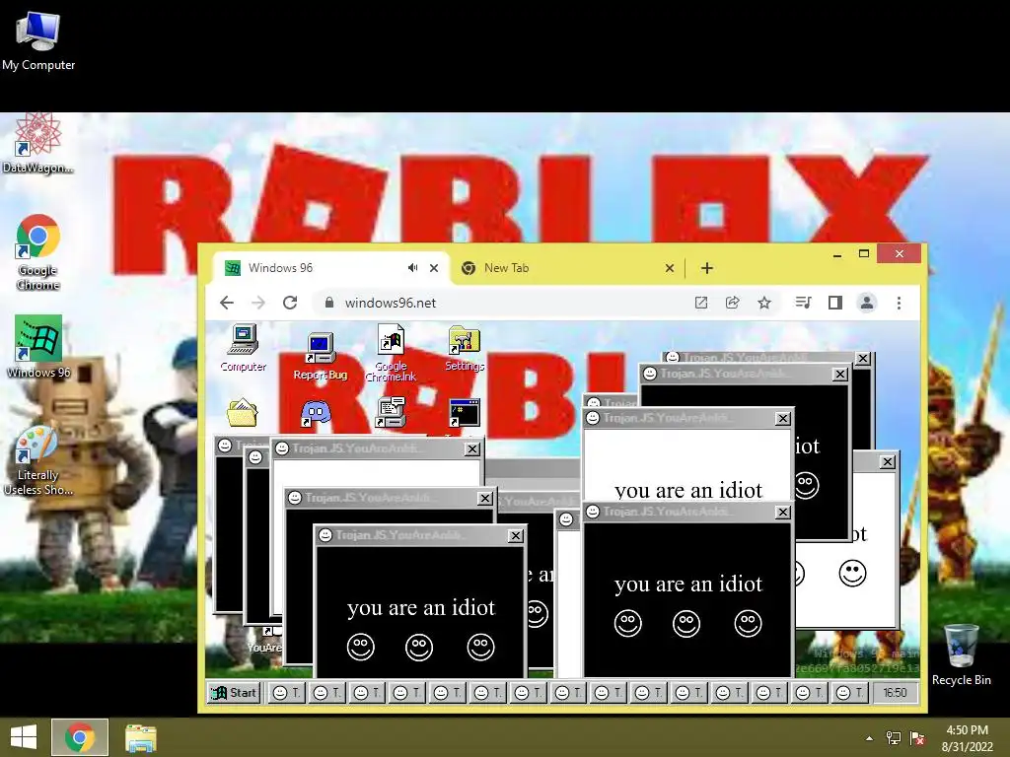Open Windows 96 desktop shortcut
Screen dimensions: 1010x757
[x=38, y=346]
